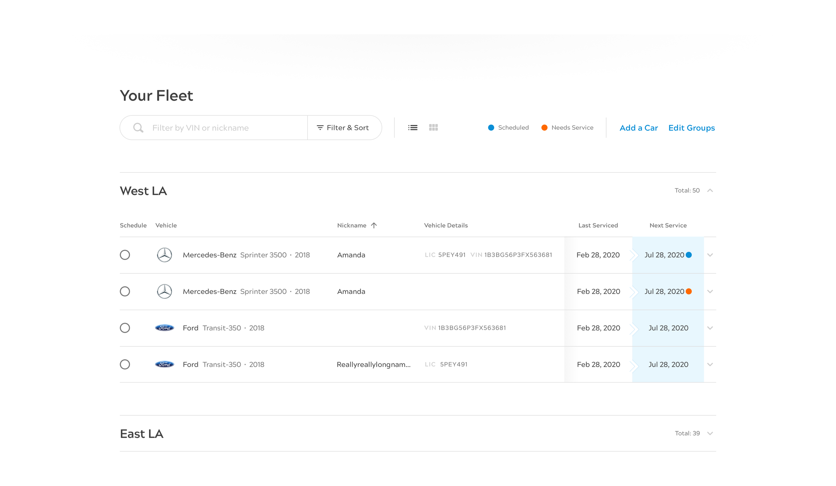Switch to grid view icon
836x486 pixels.
coord(433,128)
